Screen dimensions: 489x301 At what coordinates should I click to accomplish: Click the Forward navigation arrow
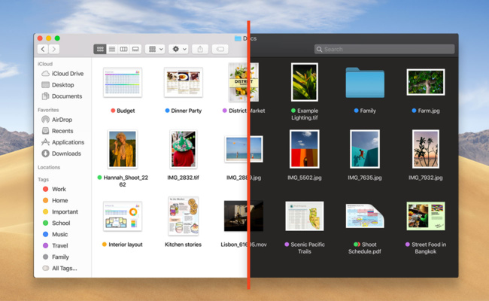pos(53,49)
